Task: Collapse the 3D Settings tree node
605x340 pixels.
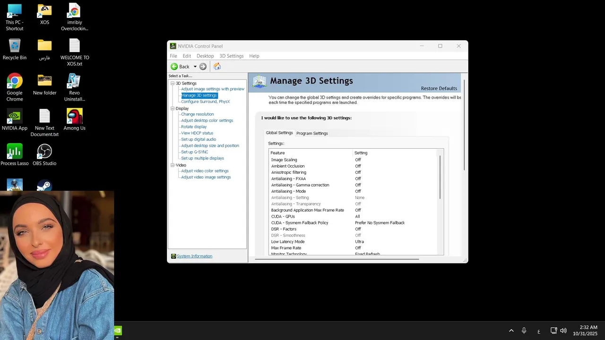Action: coord(173,83)
